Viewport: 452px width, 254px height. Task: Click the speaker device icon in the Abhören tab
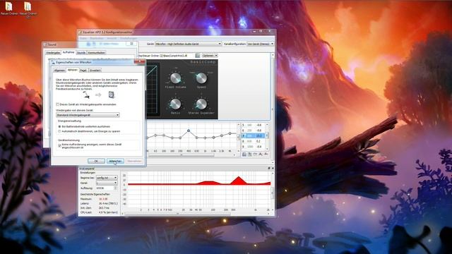click(x=112, y=95)
